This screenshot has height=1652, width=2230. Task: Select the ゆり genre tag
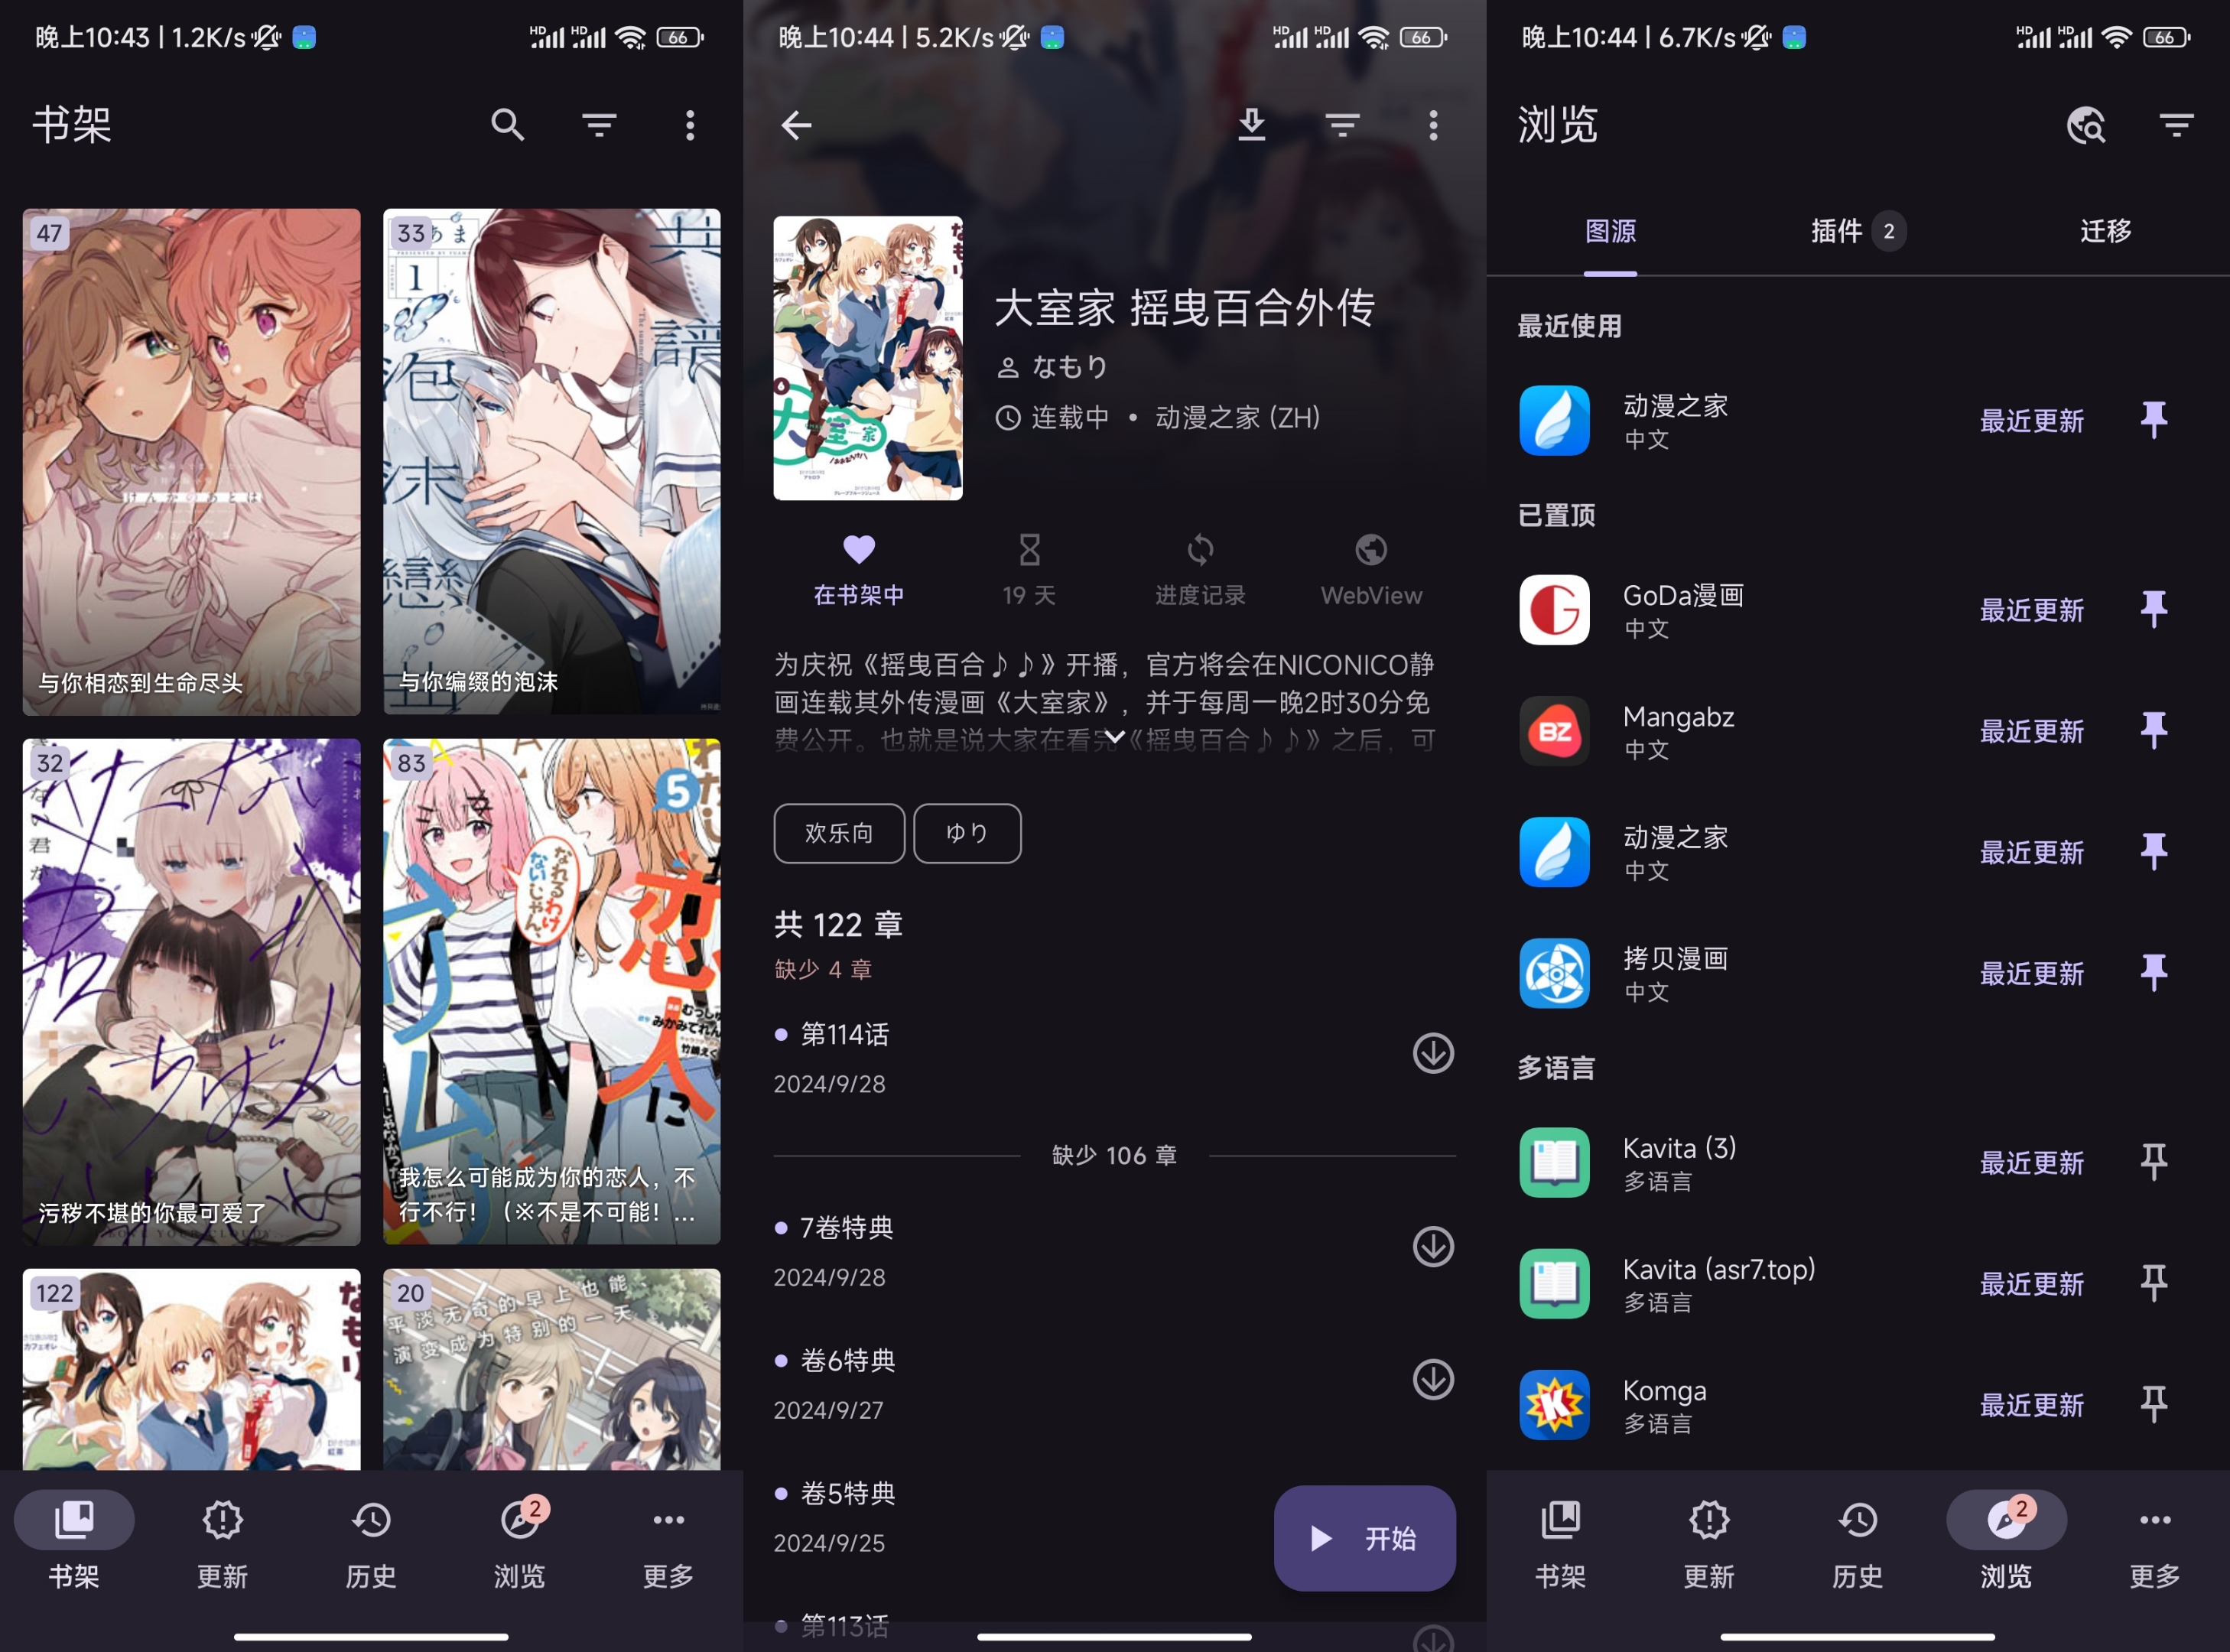(967, 833)
